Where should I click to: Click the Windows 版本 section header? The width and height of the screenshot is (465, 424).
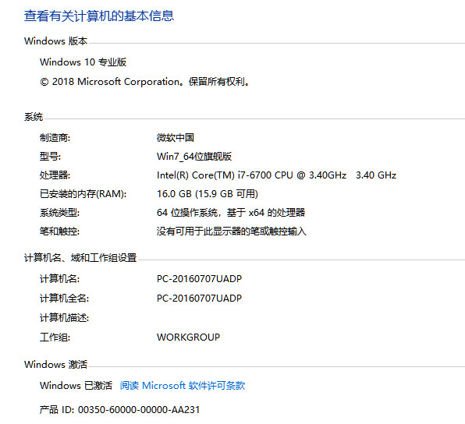pos(55,41)
